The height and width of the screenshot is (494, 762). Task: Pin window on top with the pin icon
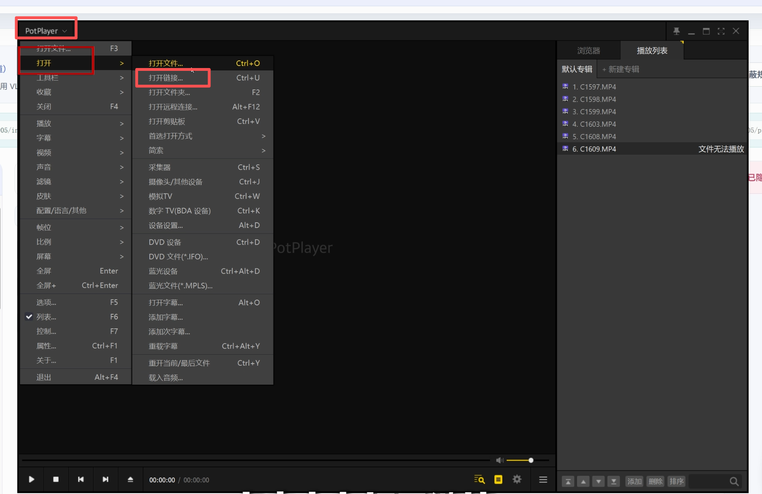click(676, 31)
